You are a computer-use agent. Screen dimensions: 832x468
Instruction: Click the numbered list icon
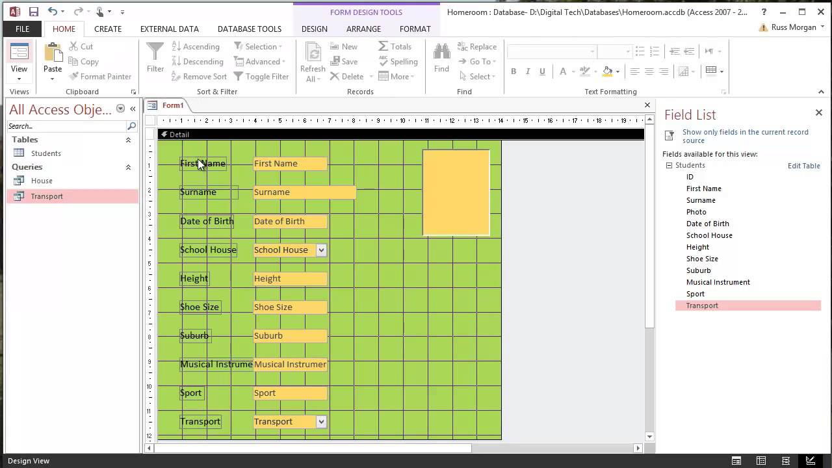pyautogui.click(x=655, y=51)
